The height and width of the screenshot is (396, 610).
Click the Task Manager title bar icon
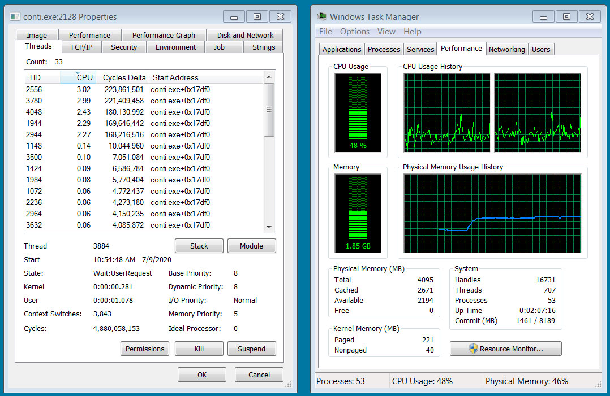[x=322, y=16]
